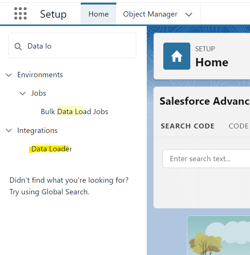This screenshot has width=250, height=255.
Task: Switch to the Object Manager tab
Action: tap(150, 14)
